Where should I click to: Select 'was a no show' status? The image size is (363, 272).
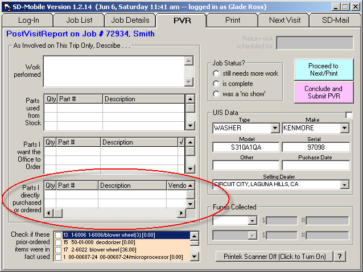click(216, 94)
